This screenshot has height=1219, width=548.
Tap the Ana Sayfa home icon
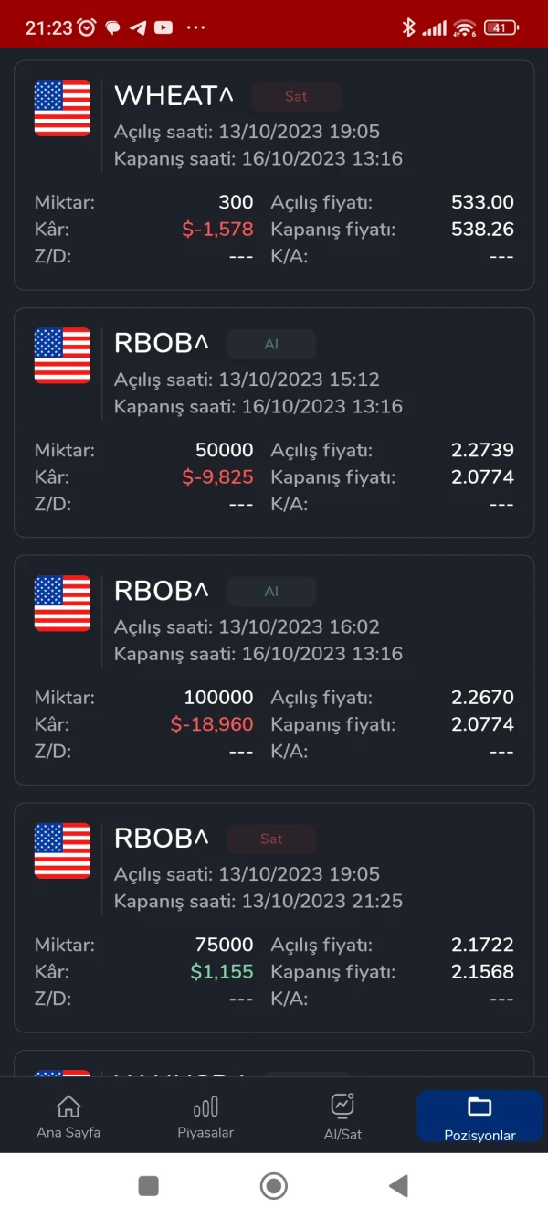(68, 1107)
